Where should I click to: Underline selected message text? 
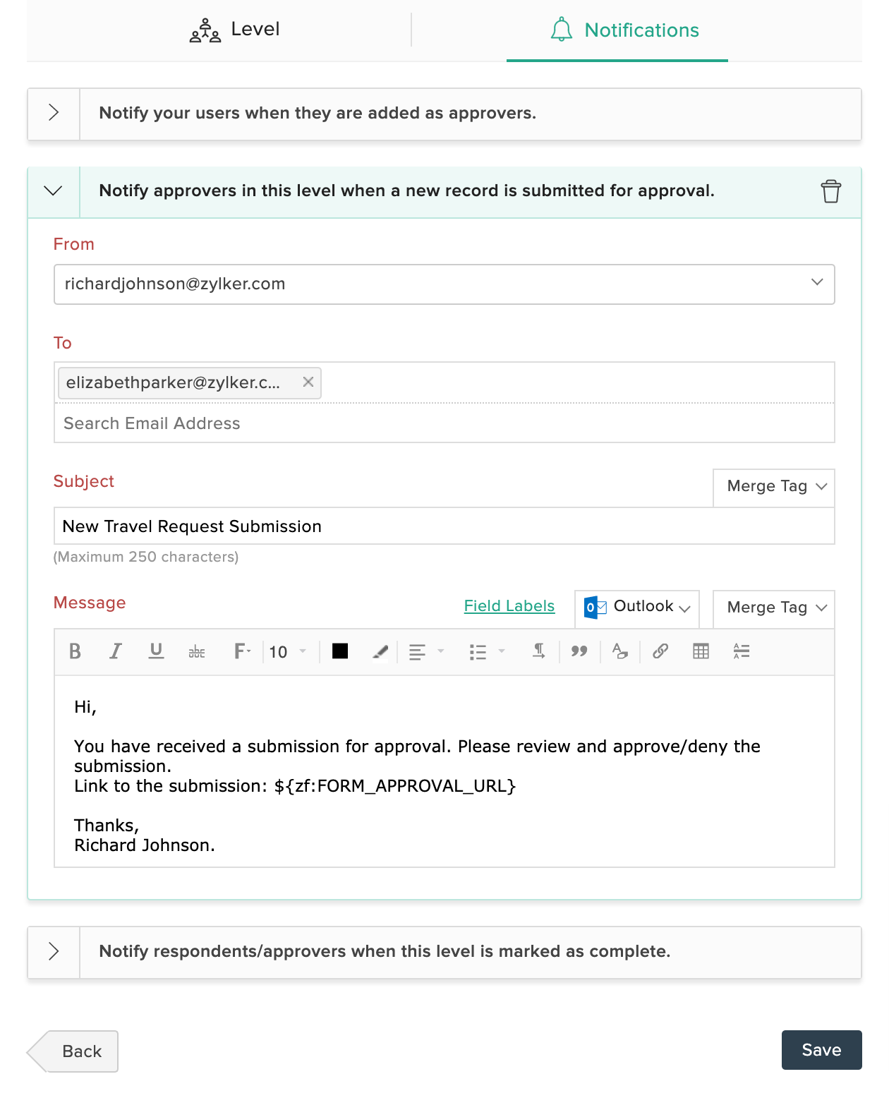tap(157, 651)
